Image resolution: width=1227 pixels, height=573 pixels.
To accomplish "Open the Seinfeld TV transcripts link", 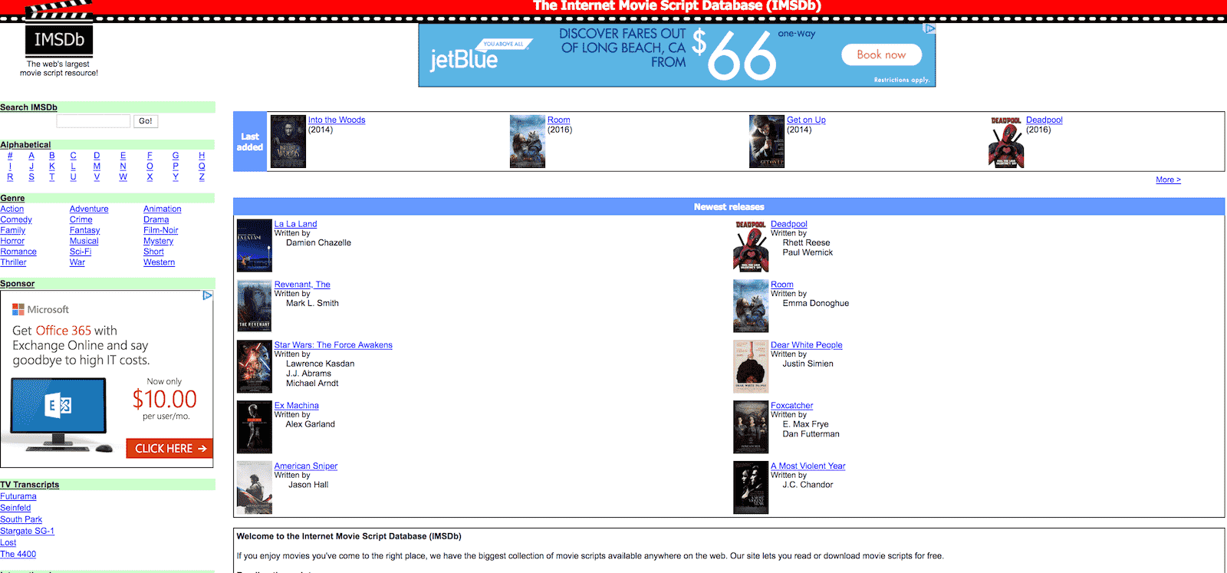I will pos(15,508).
